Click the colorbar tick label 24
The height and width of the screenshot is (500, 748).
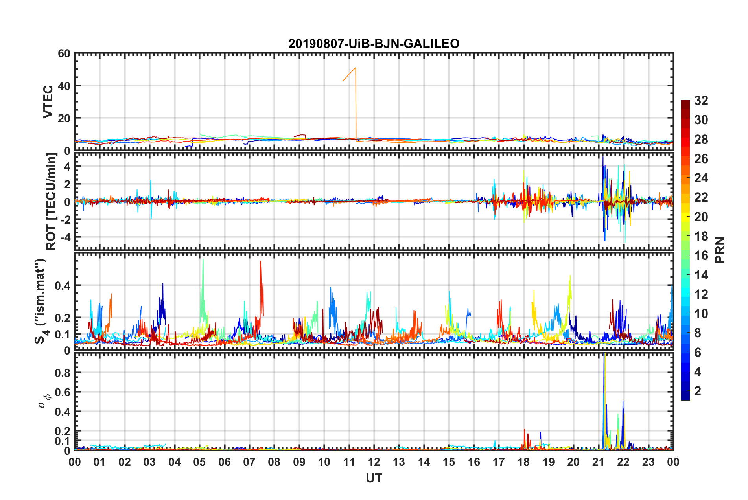click(701, 178)
